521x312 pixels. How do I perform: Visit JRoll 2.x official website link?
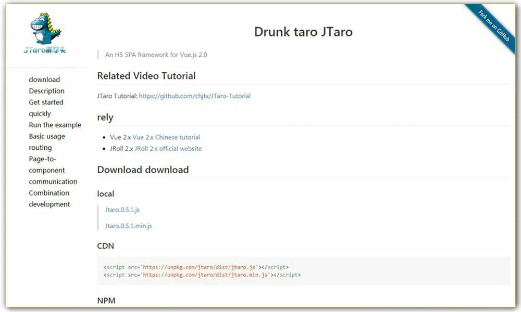pyautogui.click(x=168, y=149)
